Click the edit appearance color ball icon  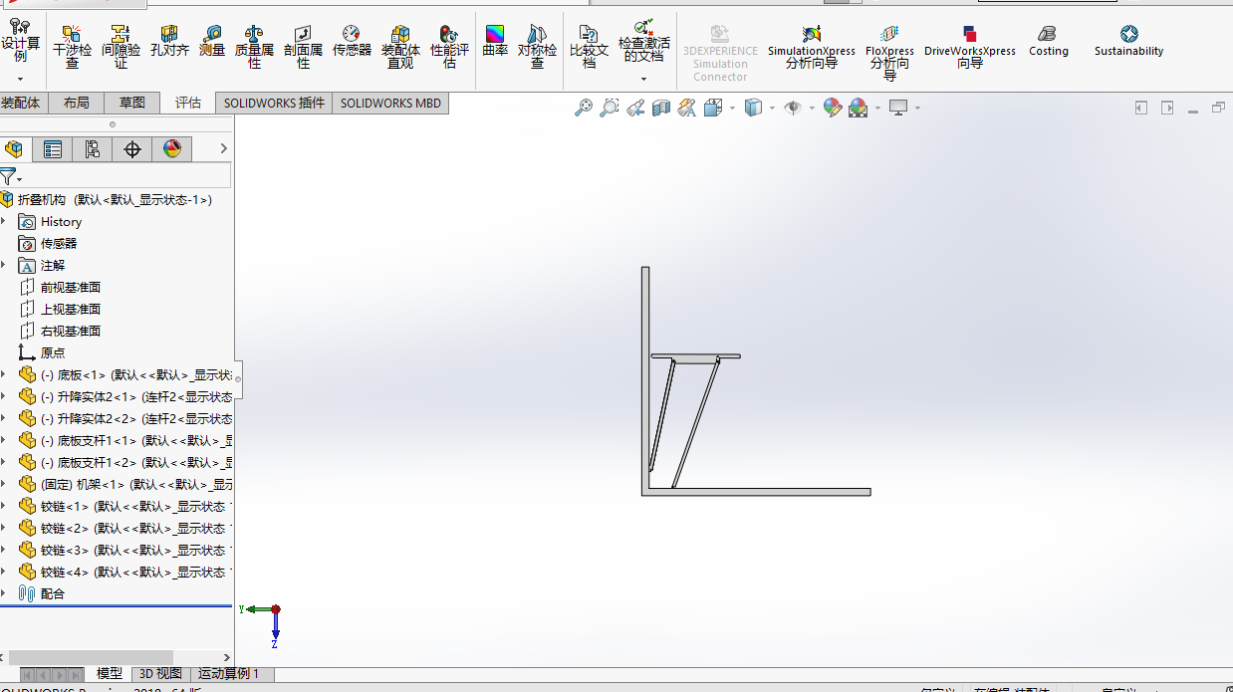pos(833,108)
